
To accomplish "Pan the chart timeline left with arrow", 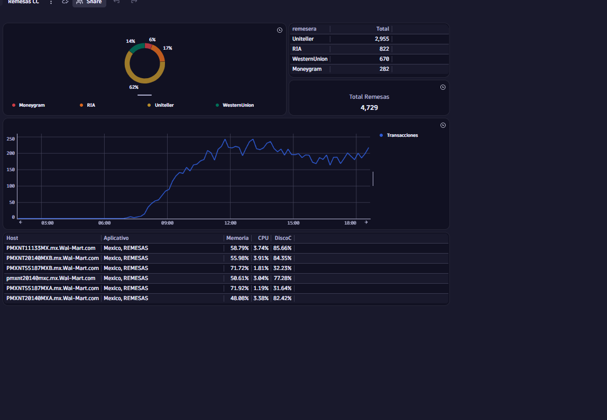I will click(x=21, y=222).
